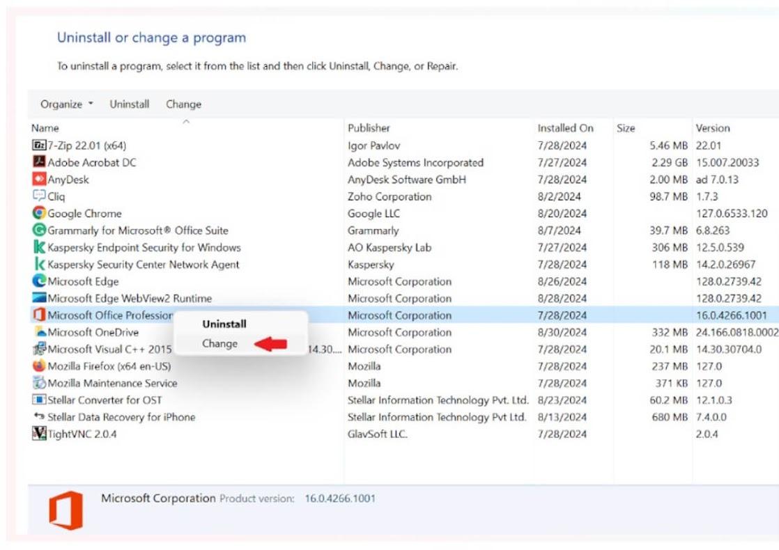Click the Change toolbar button
Viewport: 779px width, 550px height.
pos(183,104)
